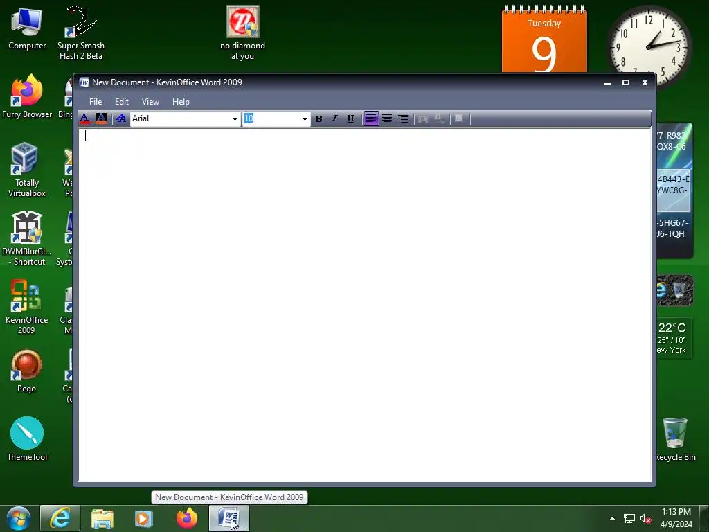Align text to the right
Image resolution: width=709 pixels, height=532 pixels.
coord(403,118)
